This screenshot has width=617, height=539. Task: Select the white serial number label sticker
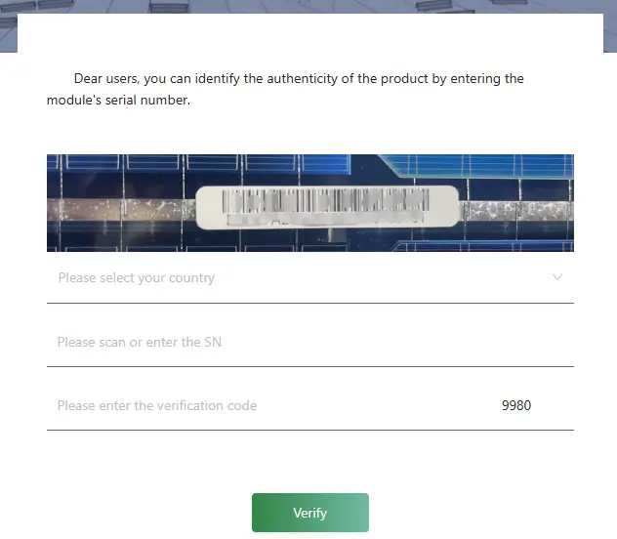327,207
